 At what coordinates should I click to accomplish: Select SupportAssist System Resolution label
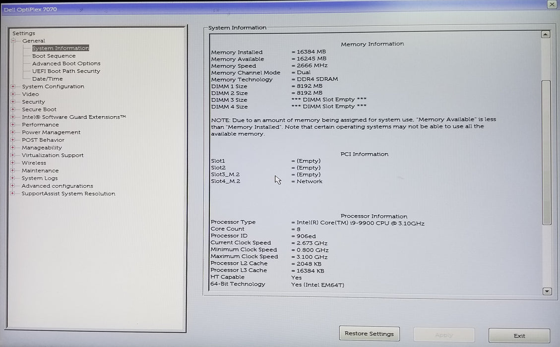[x=68, y=193]
